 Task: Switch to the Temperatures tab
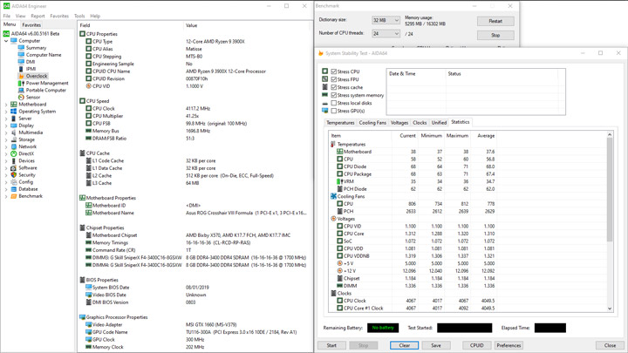(340, 123)
